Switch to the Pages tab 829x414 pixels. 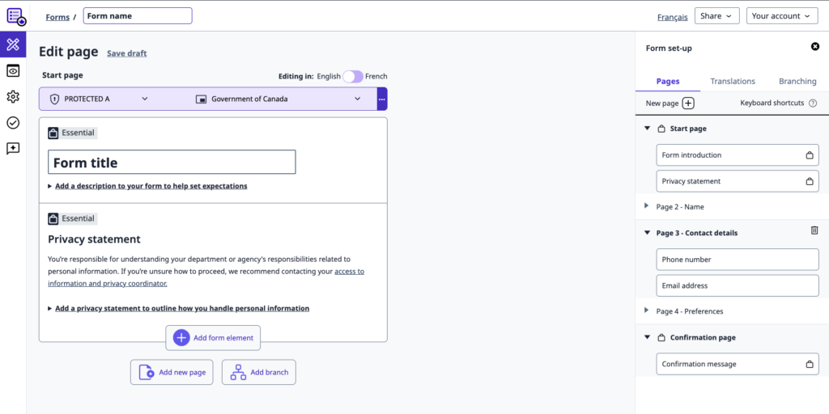[x=668, y=82]
